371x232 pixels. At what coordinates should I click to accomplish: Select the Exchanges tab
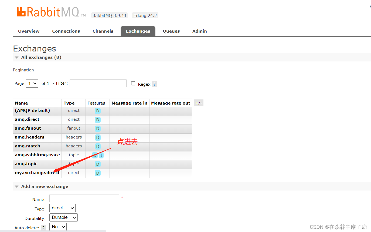point(138,31)
